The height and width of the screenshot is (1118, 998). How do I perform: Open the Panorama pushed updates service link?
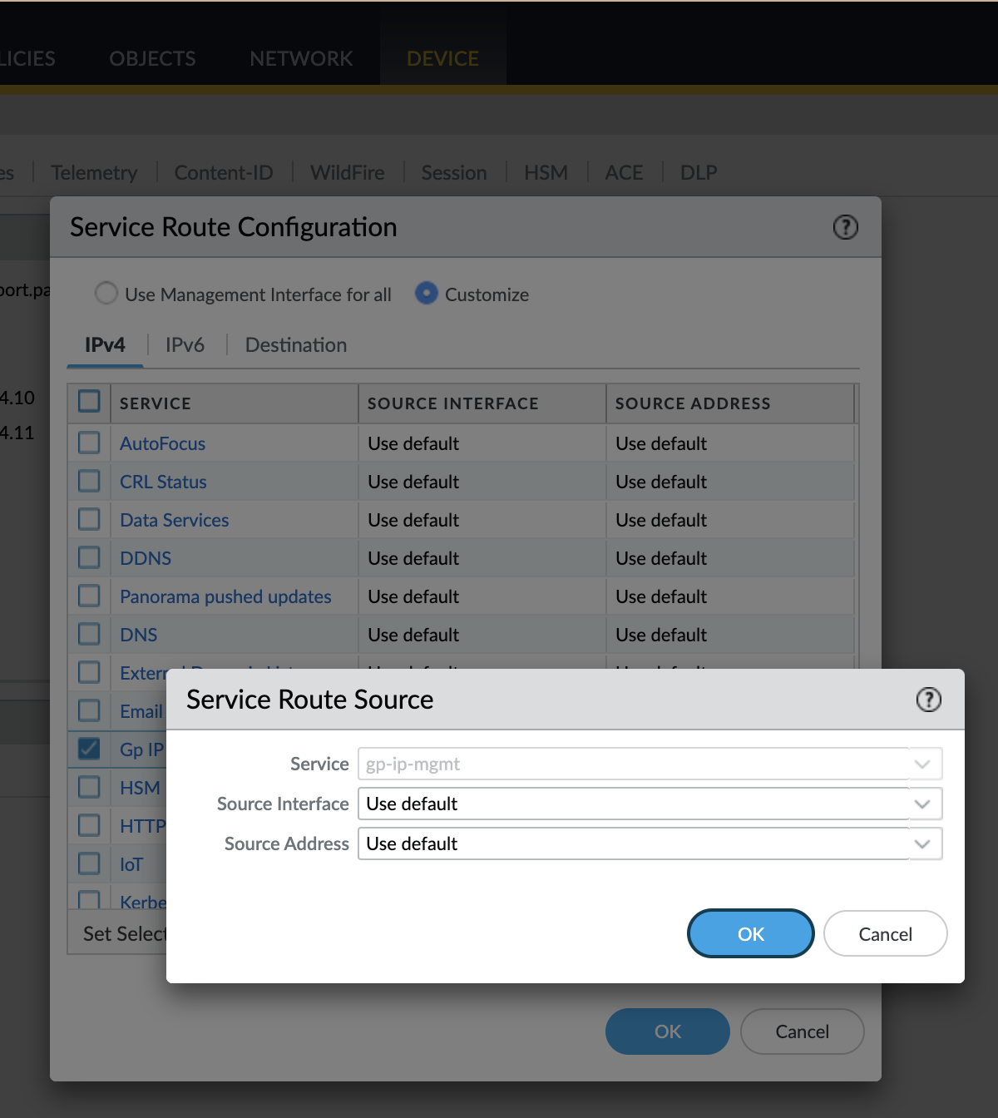click(x=225, y=596)
